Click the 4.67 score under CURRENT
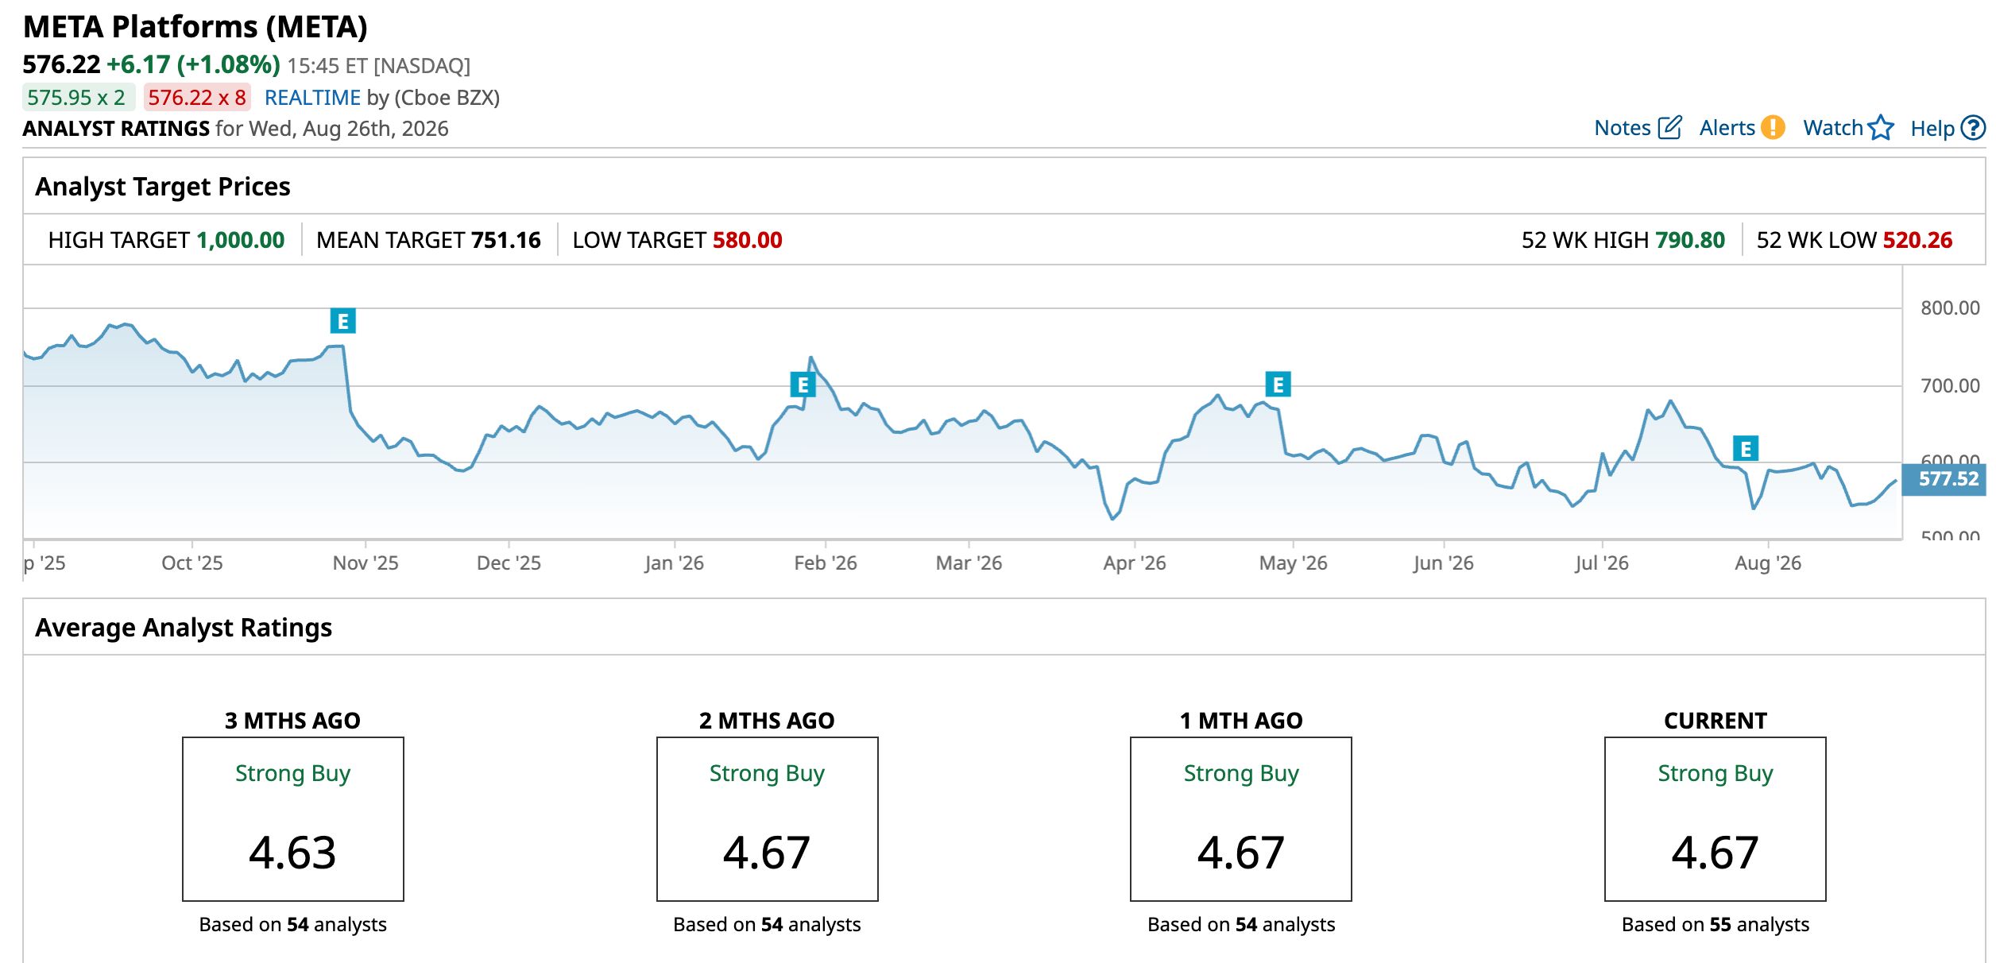Viewport: 1996px width, 963px height. pyautogui.click(x=1716, y=853)
